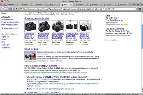Star the How to Choose a DSLR result

[59, 66]
